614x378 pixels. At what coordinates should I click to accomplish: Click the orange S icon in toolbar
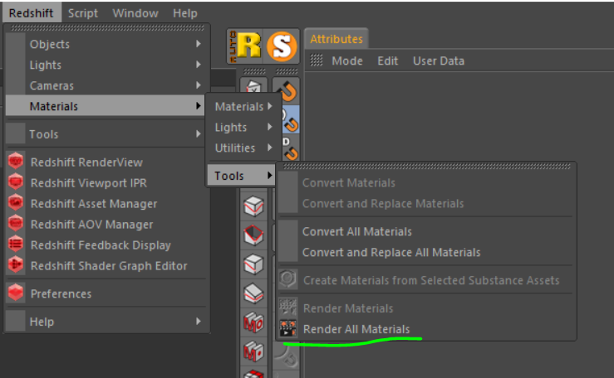pyautogui.click(x=282, y=46)
